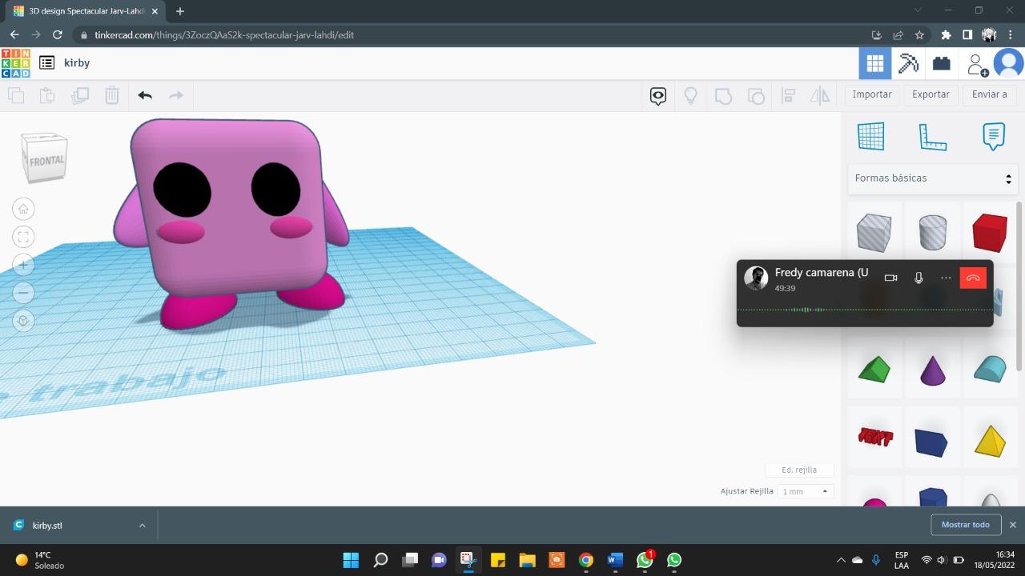Viewport: 1025px width, 576px height.
Task: Reset to home view
Action: [x=23, y=209]
